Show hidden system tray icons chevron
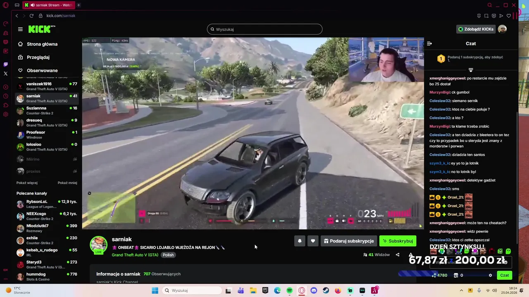The height and width of the screenshot is (297, 529). (x=461, y=290)
